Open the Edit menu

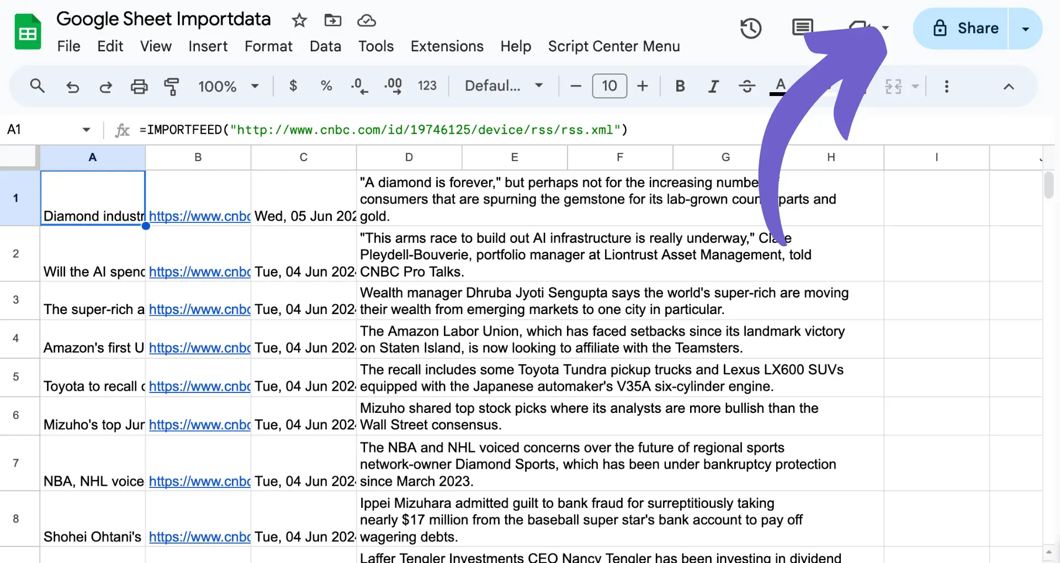110,46
